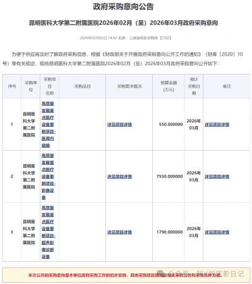This screenshot has width=252, height=284.
Task: Click serial number 1 cell
Action: tap(12, 124)
